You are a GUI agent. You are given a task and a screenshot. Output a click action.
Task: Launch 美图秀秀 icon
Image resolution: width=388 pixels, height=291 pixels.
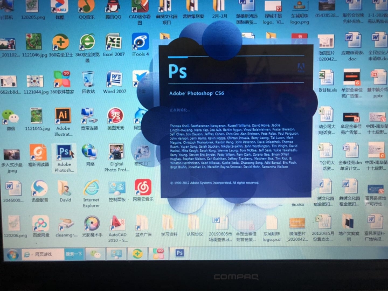pyautogui.click(x=115, y=119)
